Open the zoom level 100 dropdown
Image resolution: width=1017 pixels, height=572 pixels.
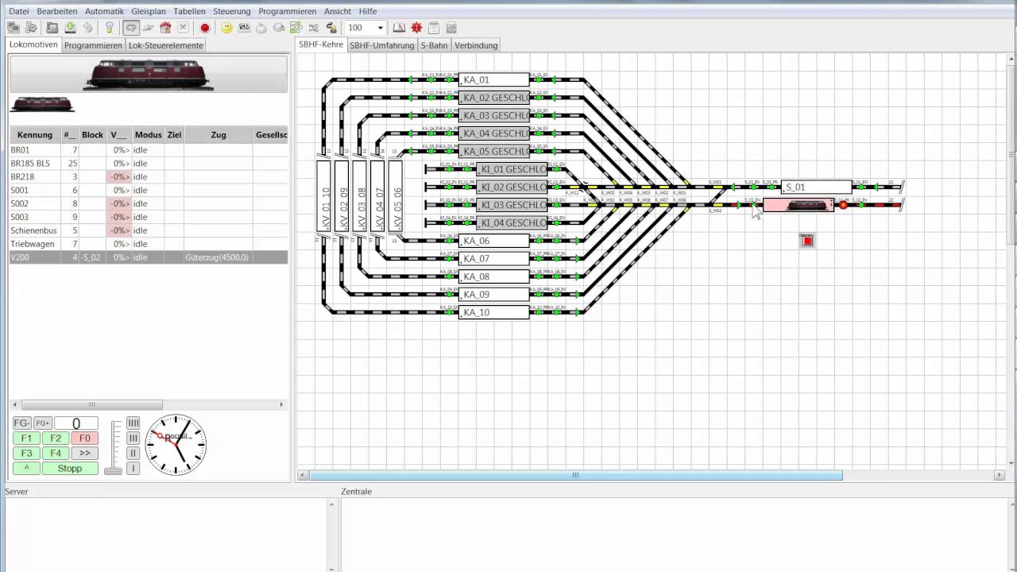(x=380, y=28)
